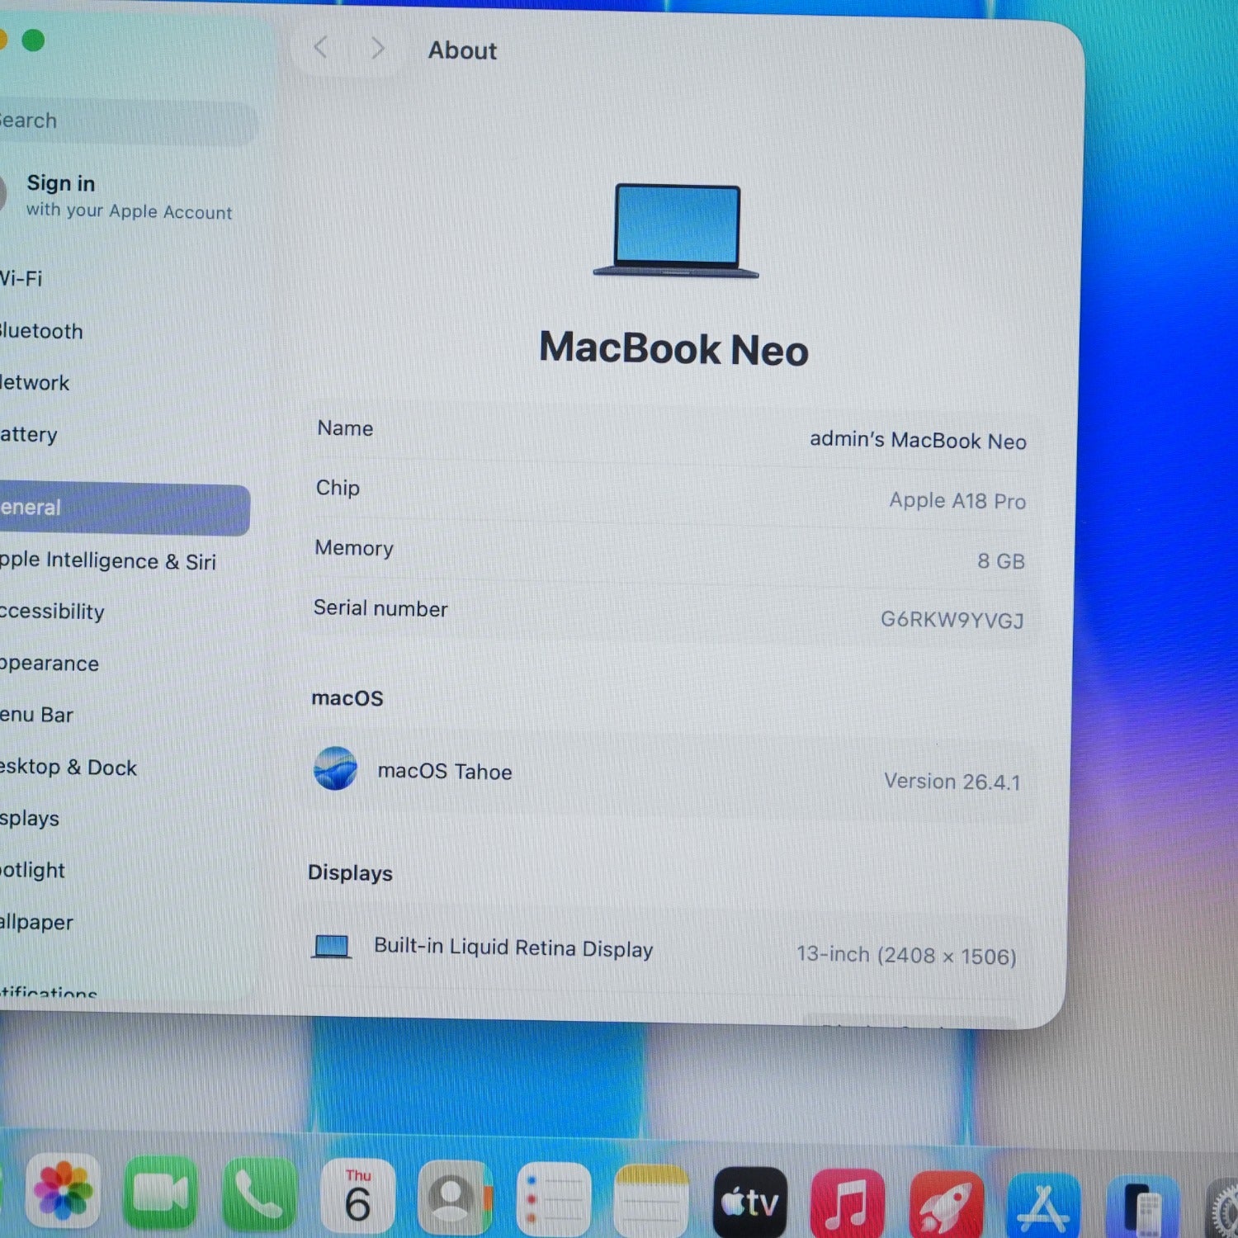Open Bluetooth settings in the sidebar
1238x1238 pixels.
(x=41, y=331)
